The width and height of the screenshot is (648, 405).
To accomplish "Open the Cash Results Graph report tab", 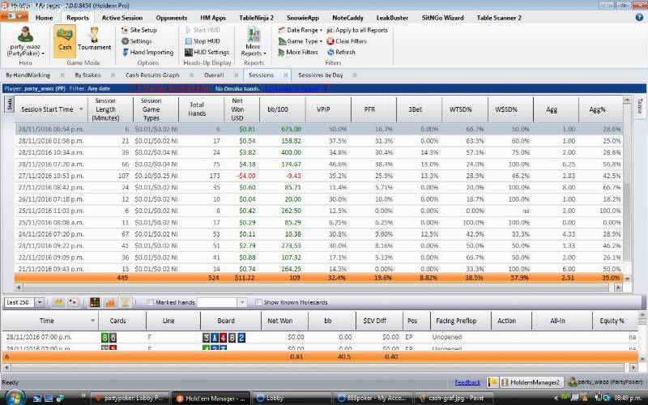I will (152, 75).
